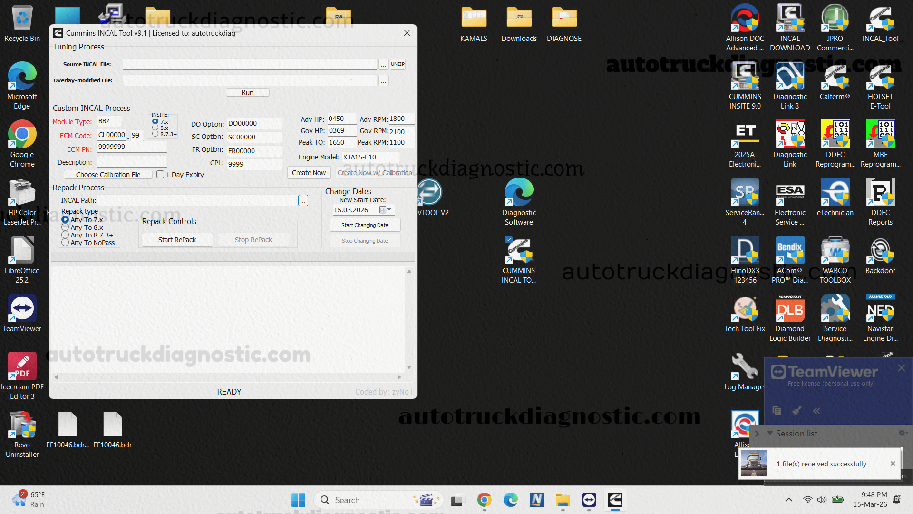Open the DDEC Reprogramming desktop icon
913x514 pixels.
coord(835,144)
